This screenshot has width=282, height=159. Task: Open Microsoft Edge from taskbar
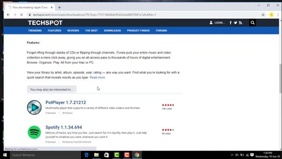point(86,155)
